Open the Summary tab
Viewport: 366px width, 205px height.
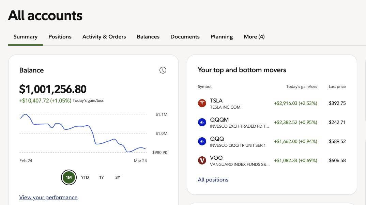[26, 37]
